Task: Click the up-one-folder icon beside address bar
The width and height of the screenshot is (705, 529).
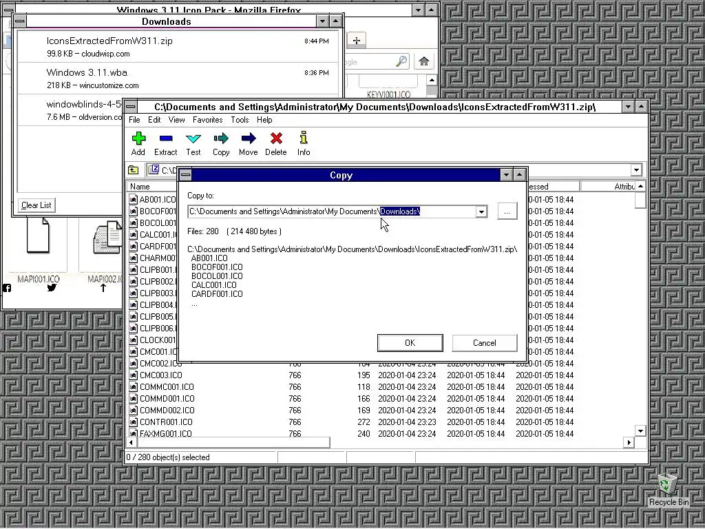Action: pos(133,170)
